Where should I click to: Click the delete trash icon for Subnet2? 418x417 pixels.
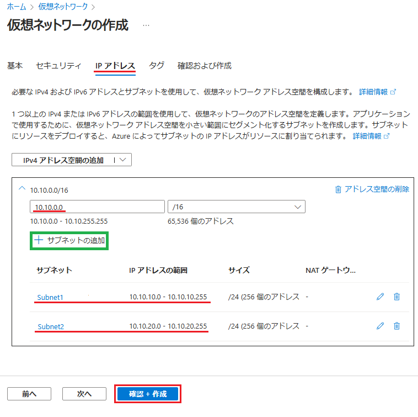[x=396, y=326]
